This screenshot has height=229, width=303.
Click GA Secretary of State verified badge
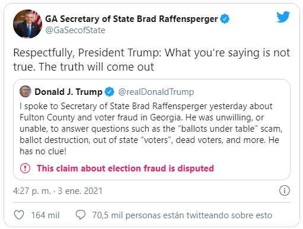225,19
